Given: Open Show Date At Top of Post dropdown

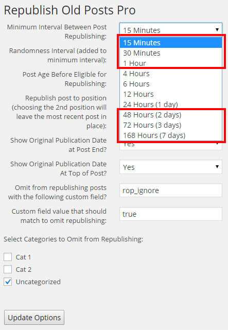Looking at the screenshot, I should point(171,167).
